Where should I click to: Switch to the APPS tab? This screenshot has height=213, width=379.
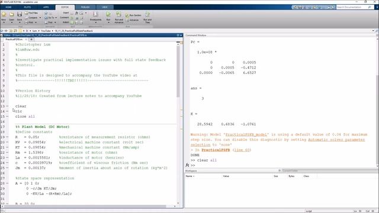46,7
